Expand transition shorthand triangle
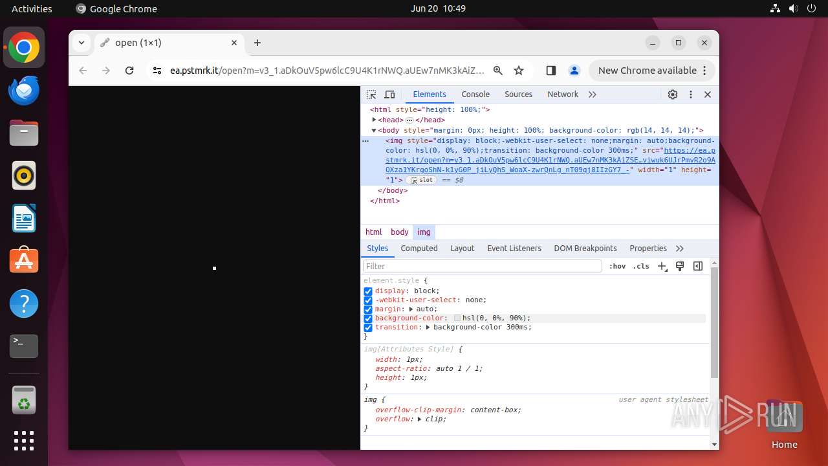 428,327
